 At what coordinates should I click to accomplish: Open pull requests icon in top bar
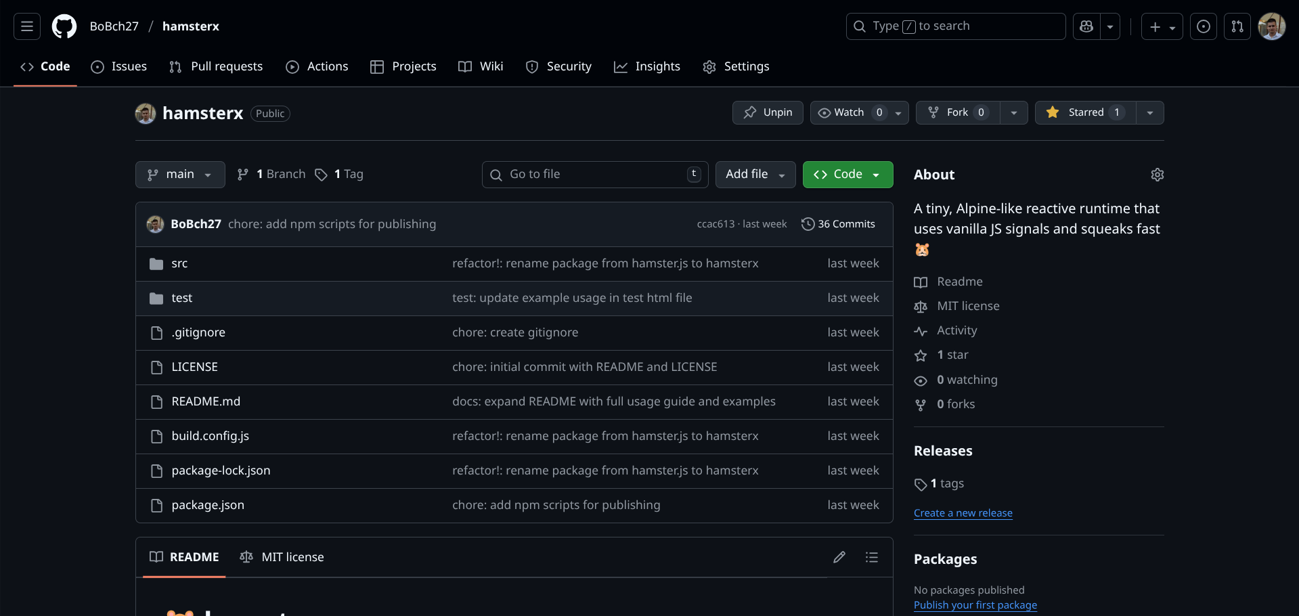(x=1237, y=26)
